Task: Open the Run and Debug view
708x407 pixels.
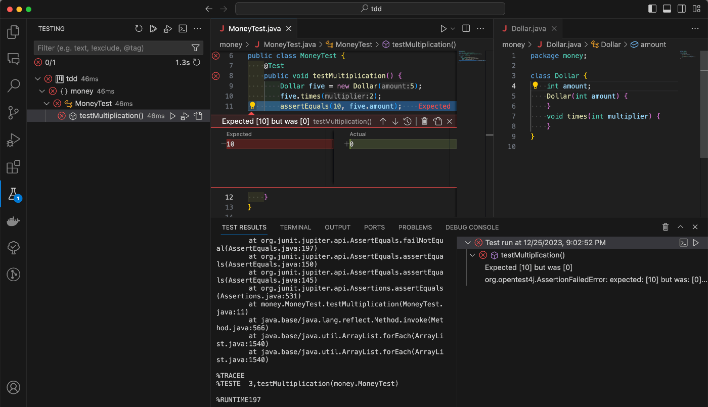Action: pyautogui.click(x=14, y=140)
